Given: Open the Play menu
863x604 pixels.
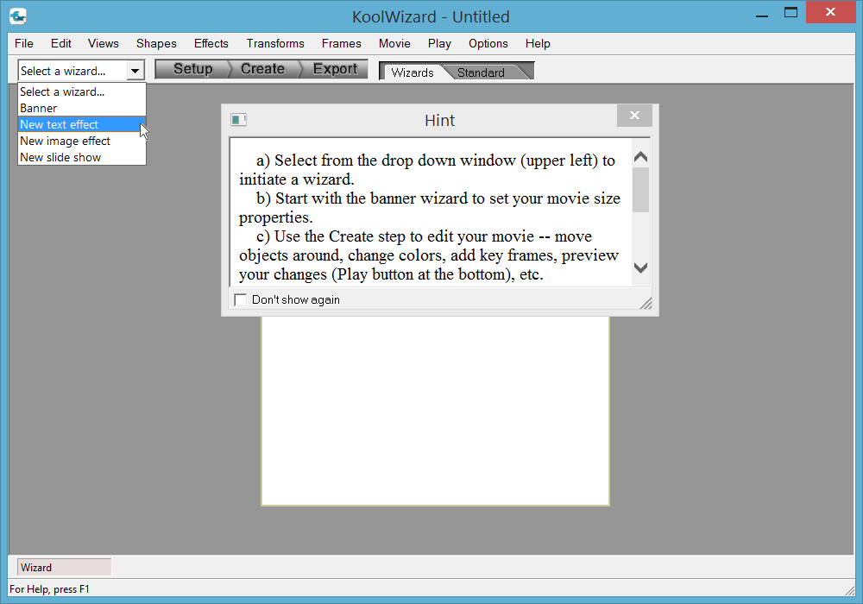Looking at the screenshot, I should tap(439, 43).
